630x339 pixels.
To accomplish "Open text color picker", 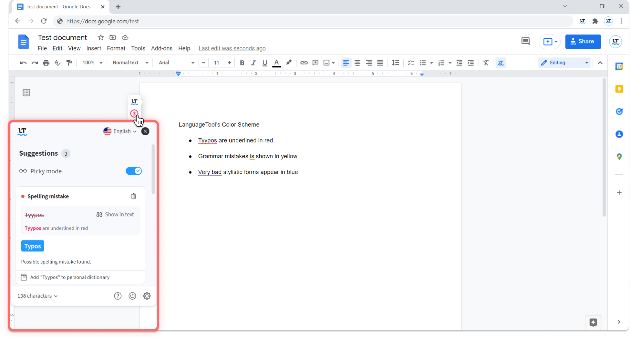I will 276,63.
